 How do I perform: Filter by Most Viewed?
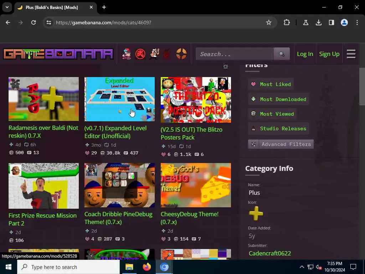[x=272, y=114]
